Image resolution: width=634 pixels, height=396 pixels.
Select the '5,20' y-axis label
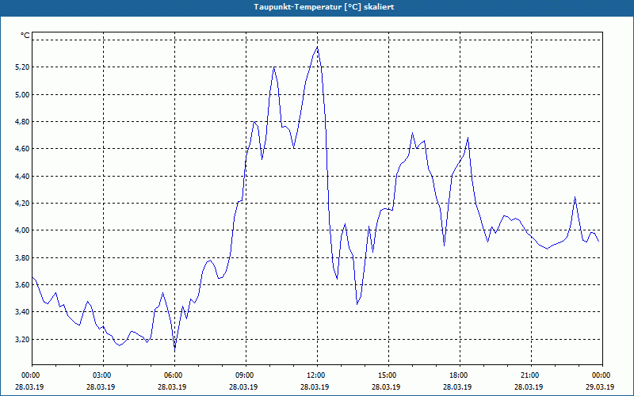pos(22,67)
